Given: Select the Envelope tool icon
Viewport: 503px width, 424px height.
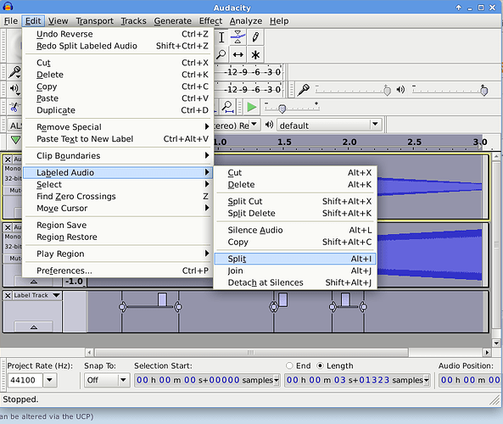Looking at the screenshot, I should click(238, 36).
